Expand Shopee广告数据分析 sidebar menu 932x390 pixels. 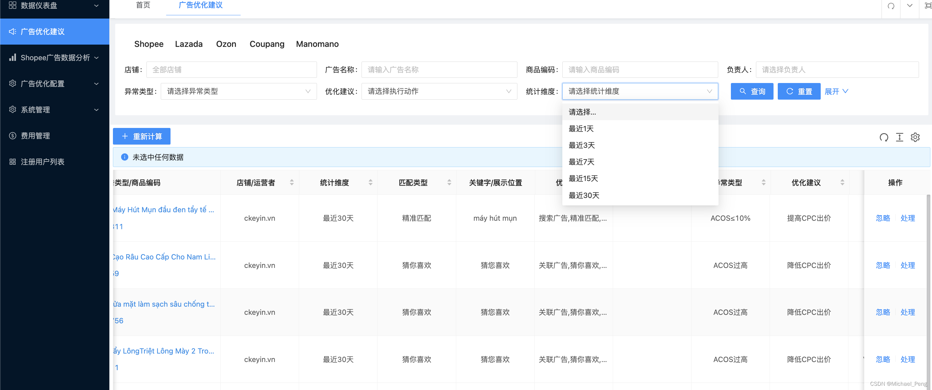54,58
